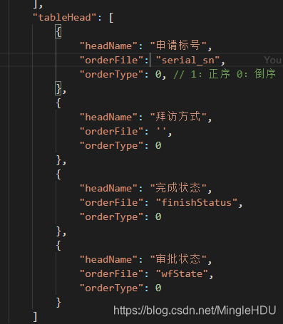Click opening brace above the 拜访方式 line
Screen dimensions: 283x324
58,103
